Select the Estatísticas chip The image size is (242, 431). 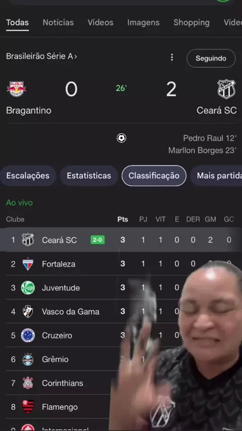click(x=89, y=176)
